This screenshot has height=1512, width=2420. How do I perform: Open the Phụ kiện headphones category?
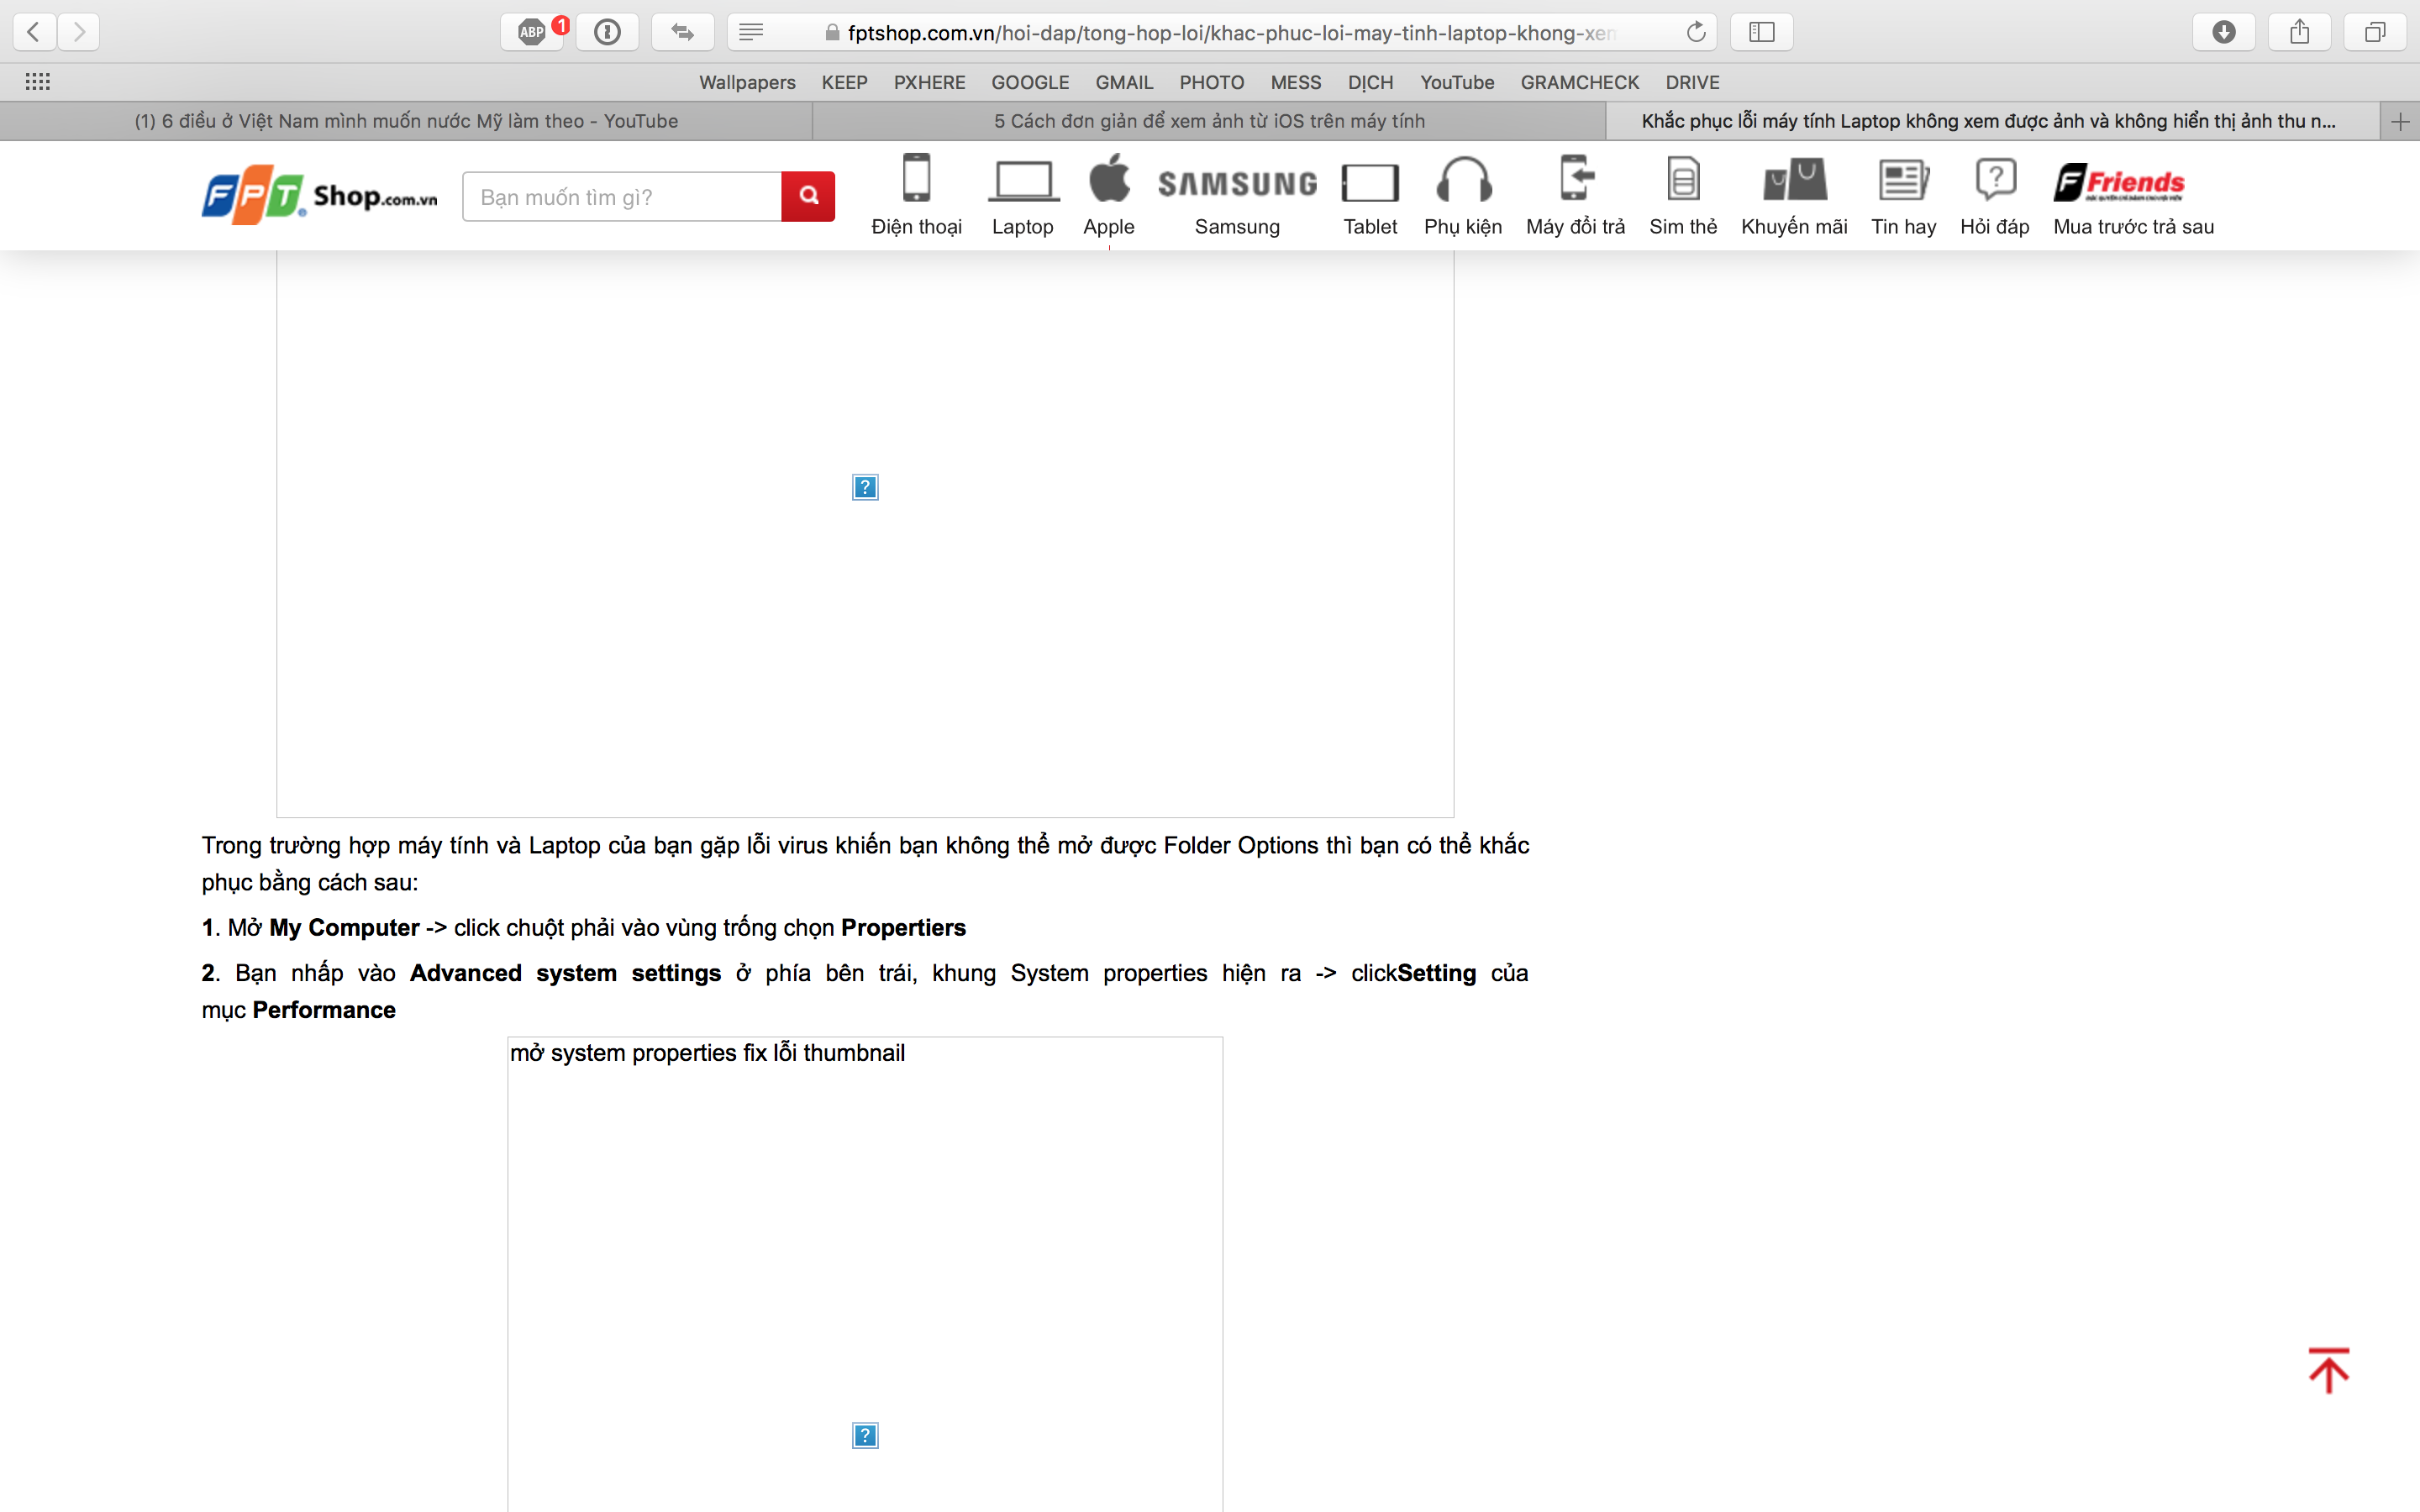1462,196
